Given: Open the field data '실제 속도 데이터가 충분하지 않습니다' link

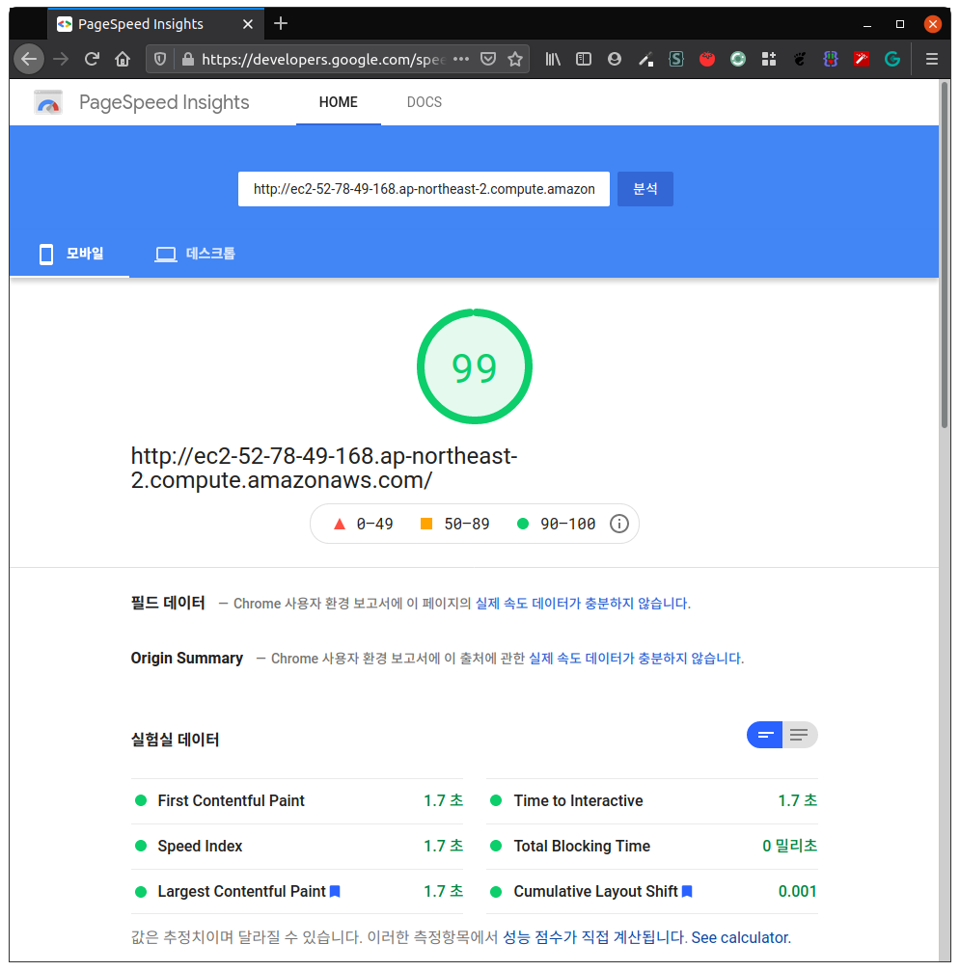Looking at the screenshot, I should pyautogui.click(x=583, y=604).
